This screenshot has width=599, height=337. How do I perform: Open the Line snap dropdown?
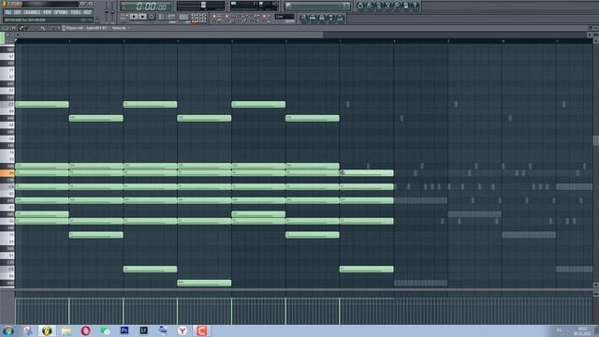coord(285,17)
